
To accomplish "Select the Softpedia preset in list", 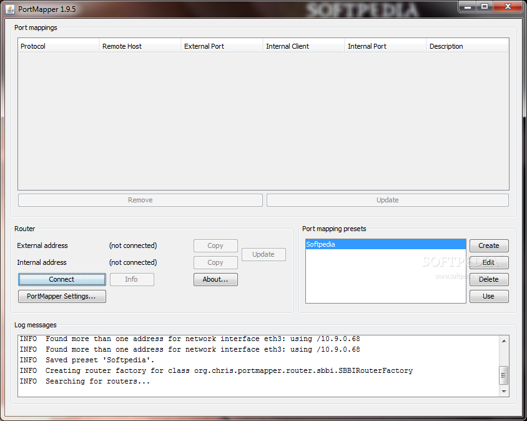I will click(385, 244).
